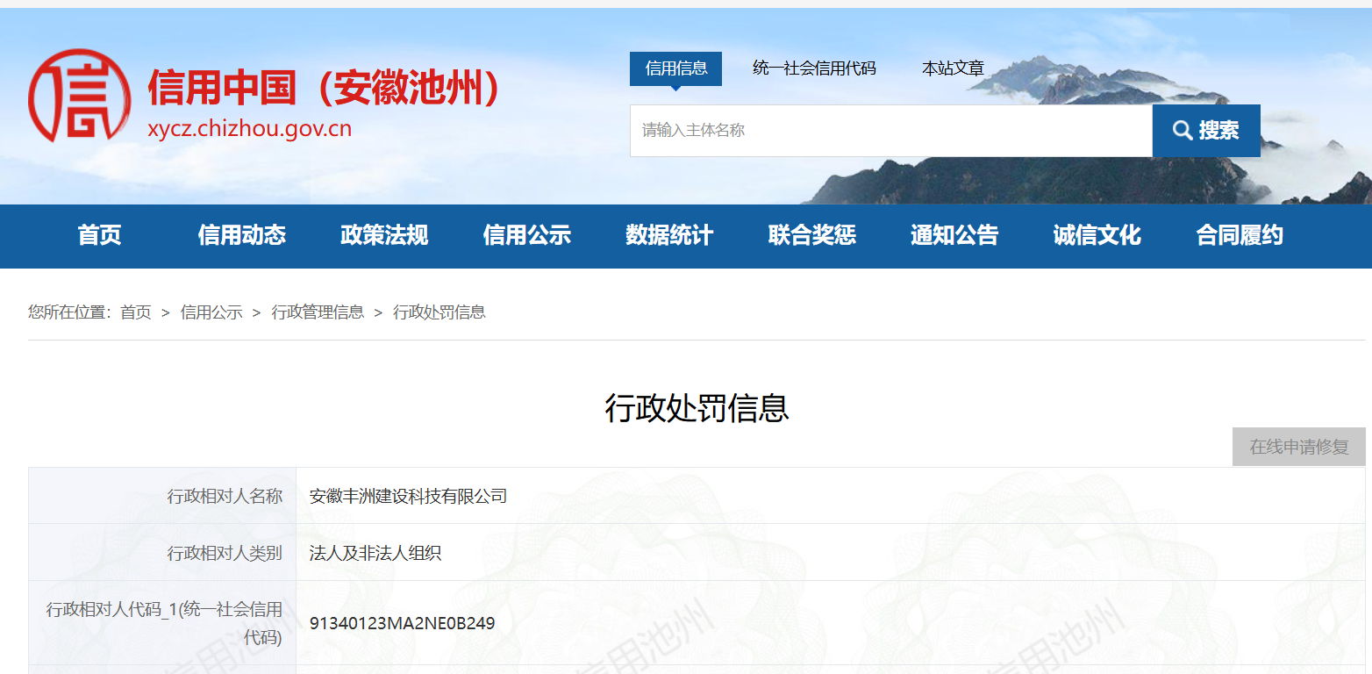1372x674 pixels.
Task: Go to 合同履约 navigation item
Action: [x=1239, y=235]
